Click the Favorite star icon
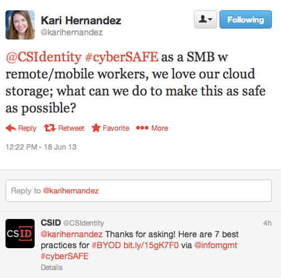281x278 pixels. [96, 128]
